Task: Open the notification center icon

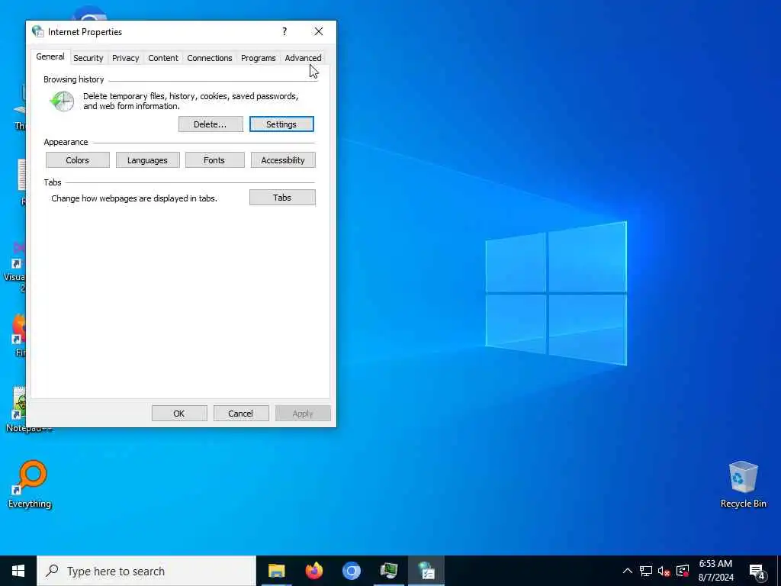Action: (757, 571)
